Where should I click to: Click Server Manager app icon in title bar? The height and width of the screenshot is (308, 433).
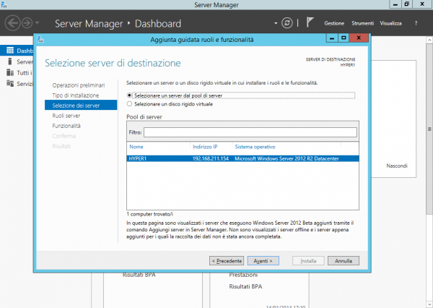4,4
